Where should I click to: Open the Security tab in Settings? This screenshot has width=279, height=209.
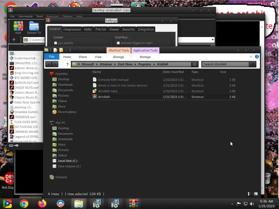point(128,29)
